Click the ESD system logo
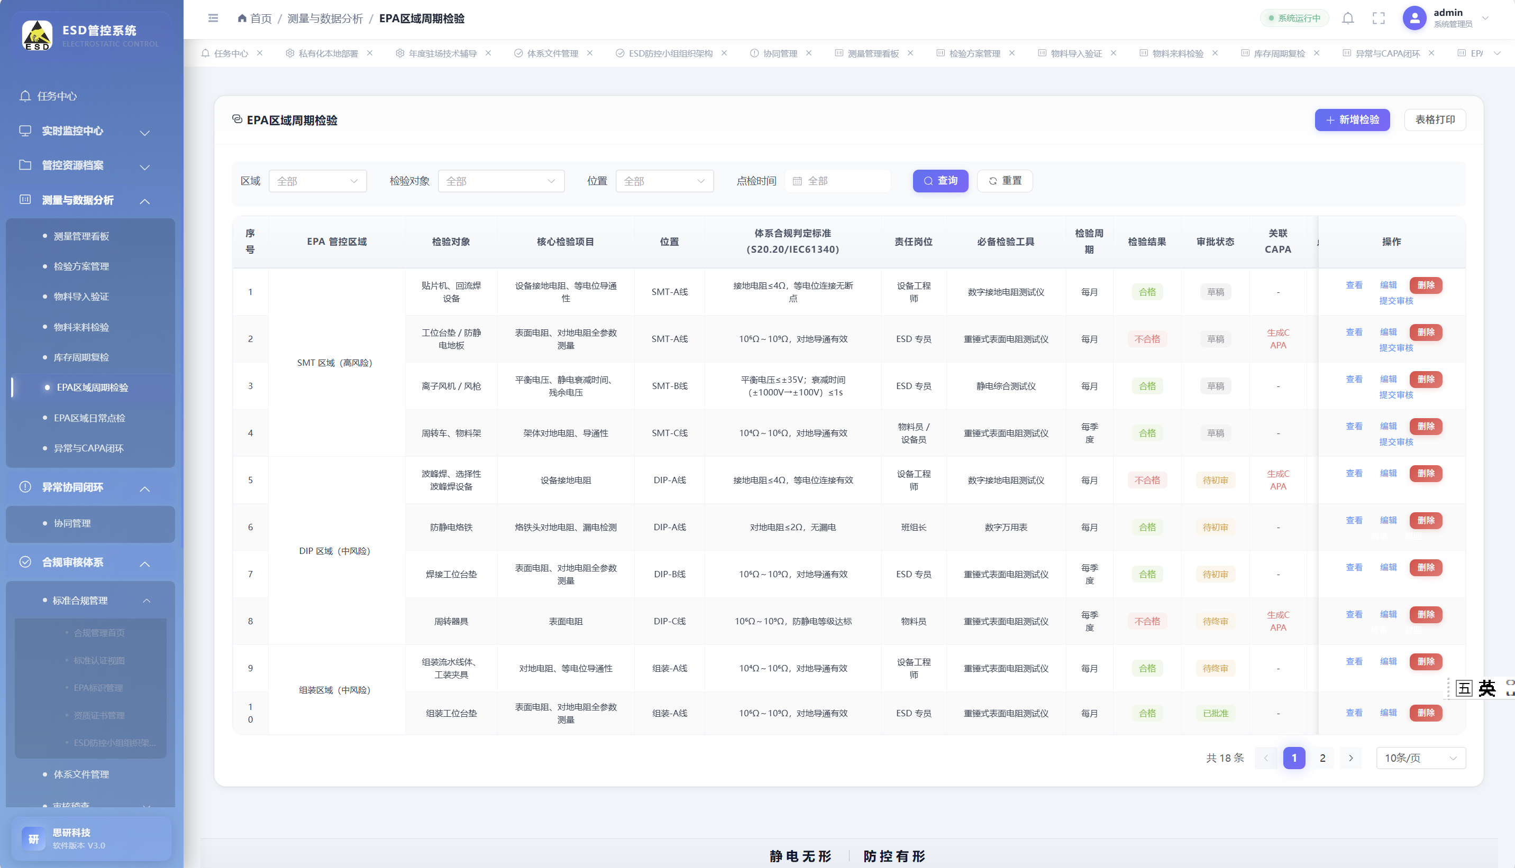The height and width of the screenshot is (868, 1515). point(37,34)
